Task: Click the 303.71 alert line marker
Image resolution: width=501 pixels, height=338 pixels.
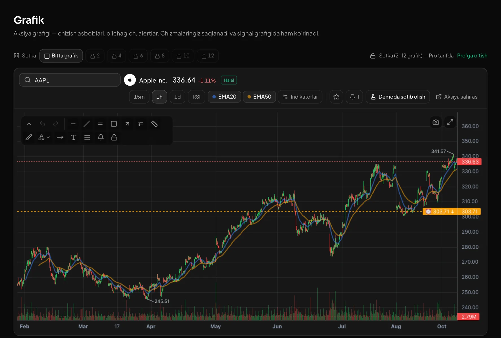Action: tap(440, 212)
